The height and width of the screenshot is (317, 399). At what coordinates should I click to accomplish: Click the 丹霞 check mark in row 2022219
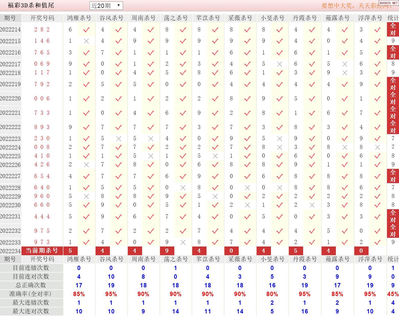pyautogui.click(x=312, y=84)
